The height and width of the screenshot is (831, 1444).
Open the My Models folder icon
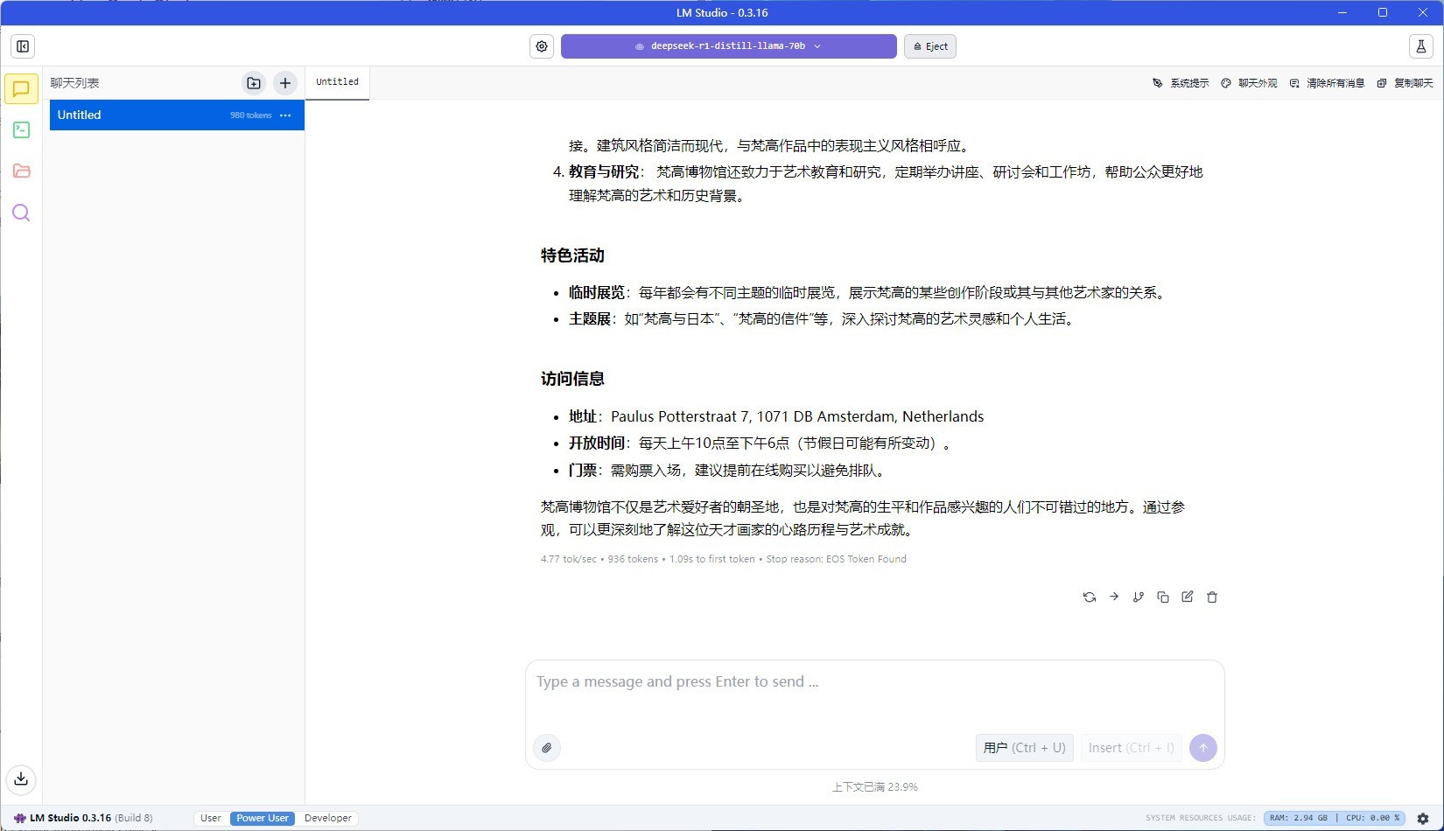(x=21, y=171)
